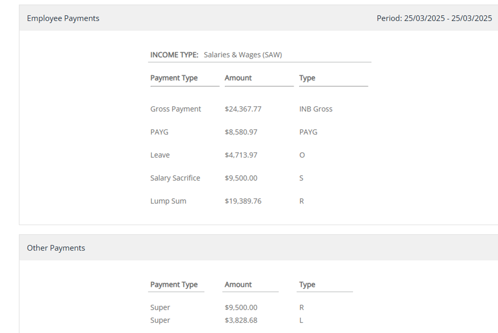Select Salaries & Wages (SAW) income type value
The width and height of the screenshot is (498, 333).
point(243,55)
